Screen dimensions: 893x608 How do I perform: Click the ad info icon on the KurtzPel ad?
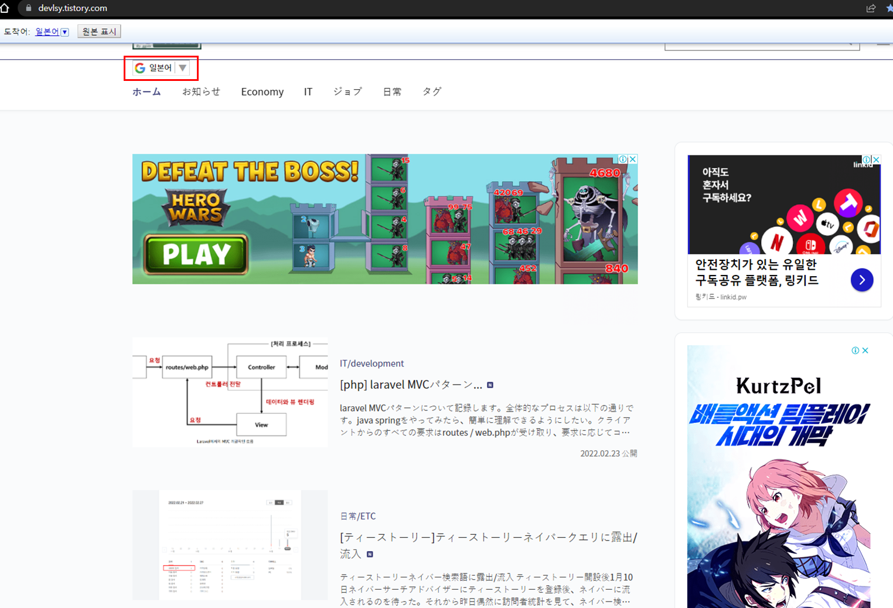pyautogui.click(x=855, y=351)
